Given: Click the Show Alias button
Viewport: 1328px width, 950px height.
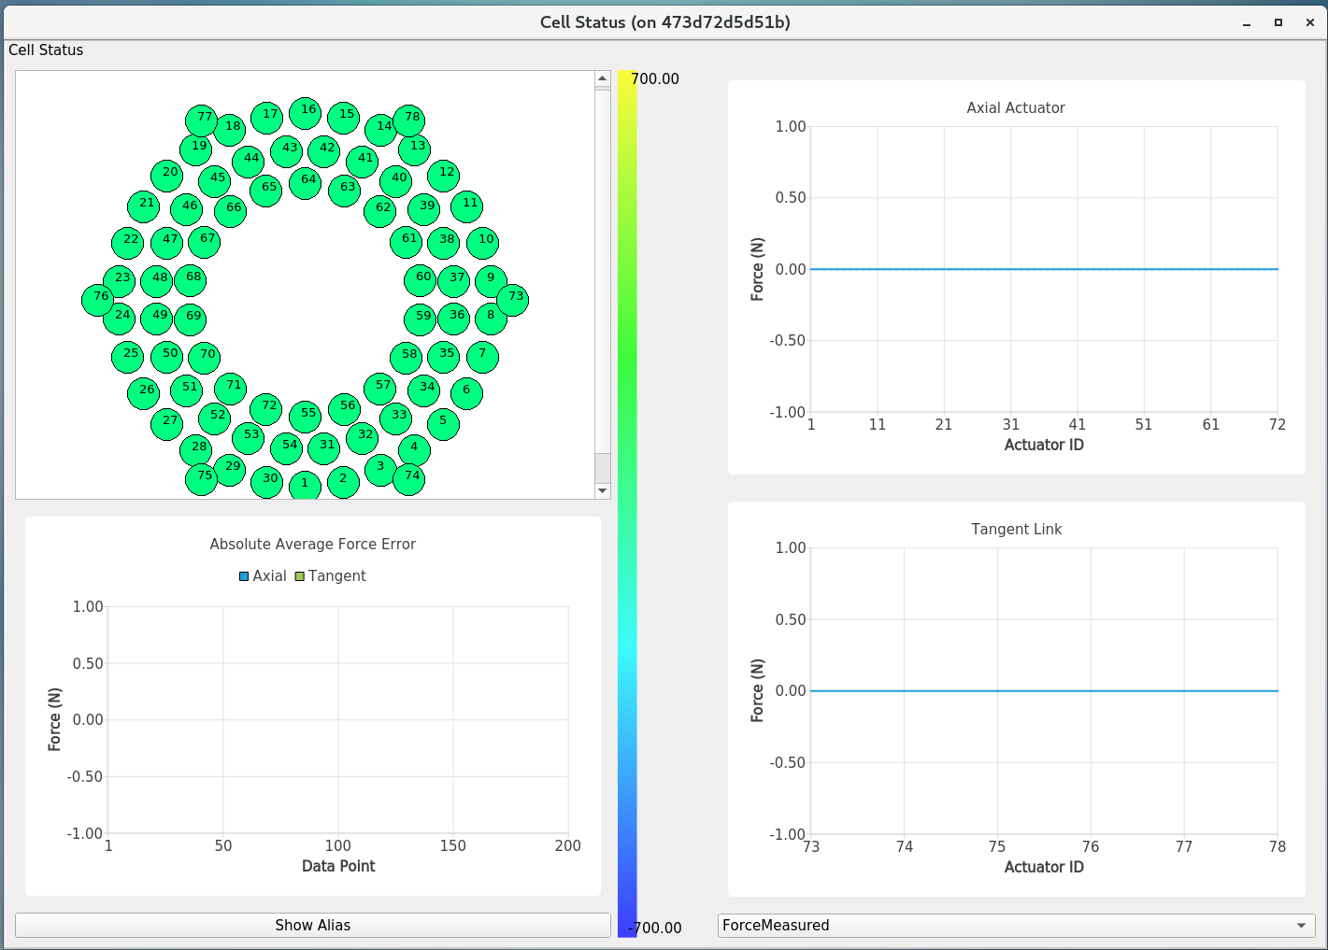Looking at the screenshot, I should pyautogui.click(x=312, y=925).
